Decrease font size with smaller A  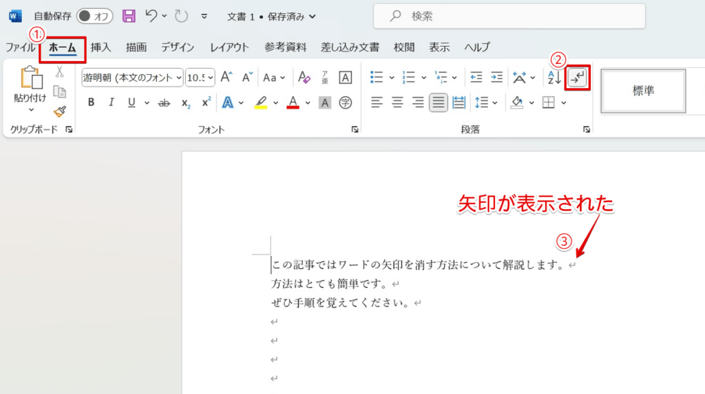click(247, 77)
